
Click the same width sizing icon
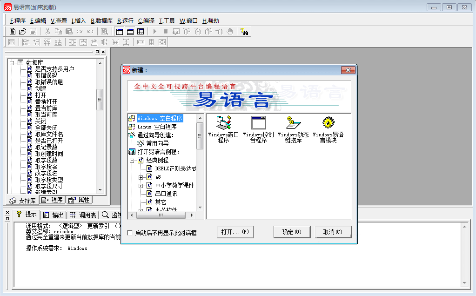tap(141, 42)
